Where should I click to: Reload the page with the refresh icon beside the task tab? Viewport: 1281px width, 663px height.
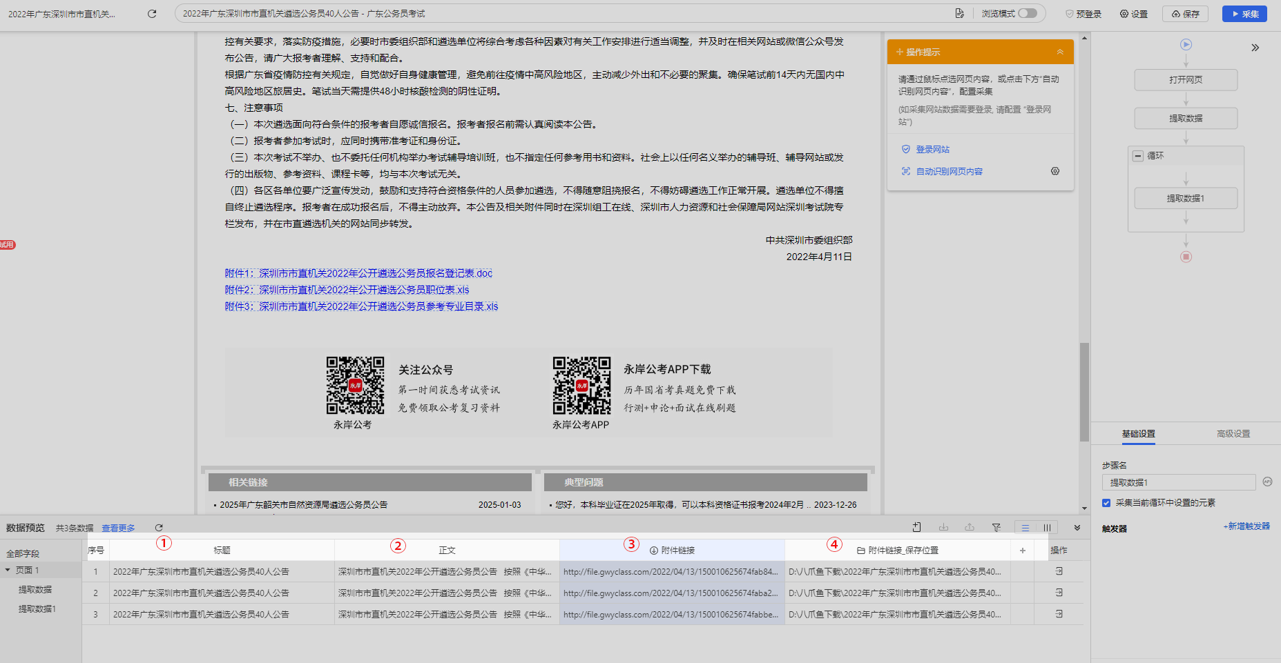pyautogui.click(x=152, y=14)
